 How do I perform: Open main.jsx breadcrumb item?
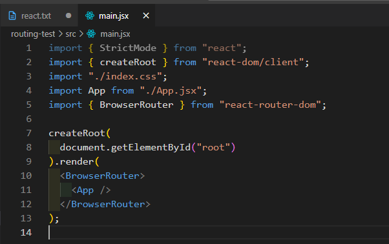[115, 34]
